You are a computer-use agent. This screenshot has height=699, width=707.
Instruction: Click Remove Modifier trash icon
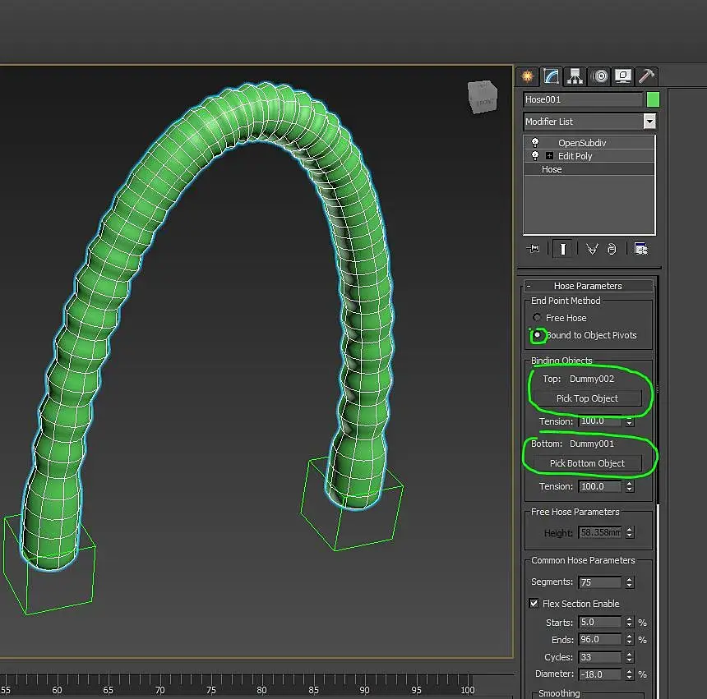point(612,248)
